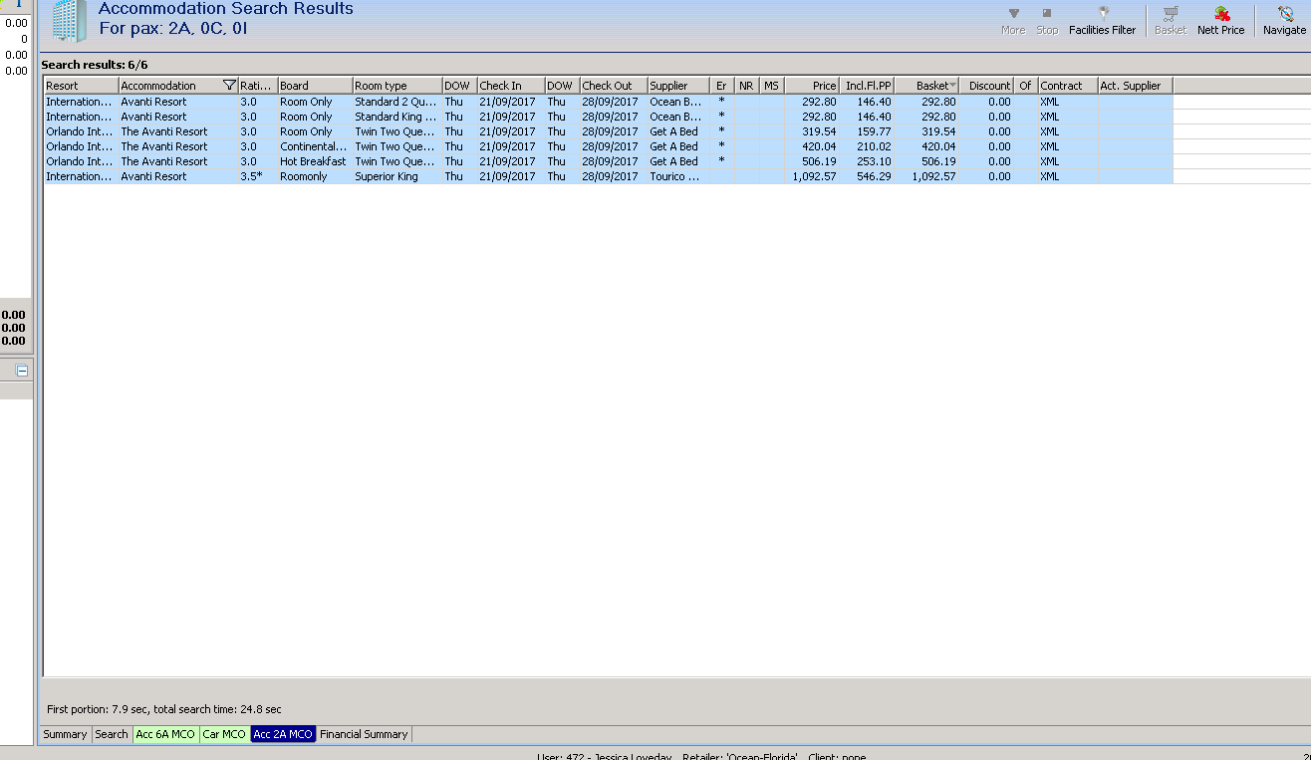Click the Standard King room type cell
Image resolution: width=1311 pixels, height=760 pixels.
tap(397, 117)
